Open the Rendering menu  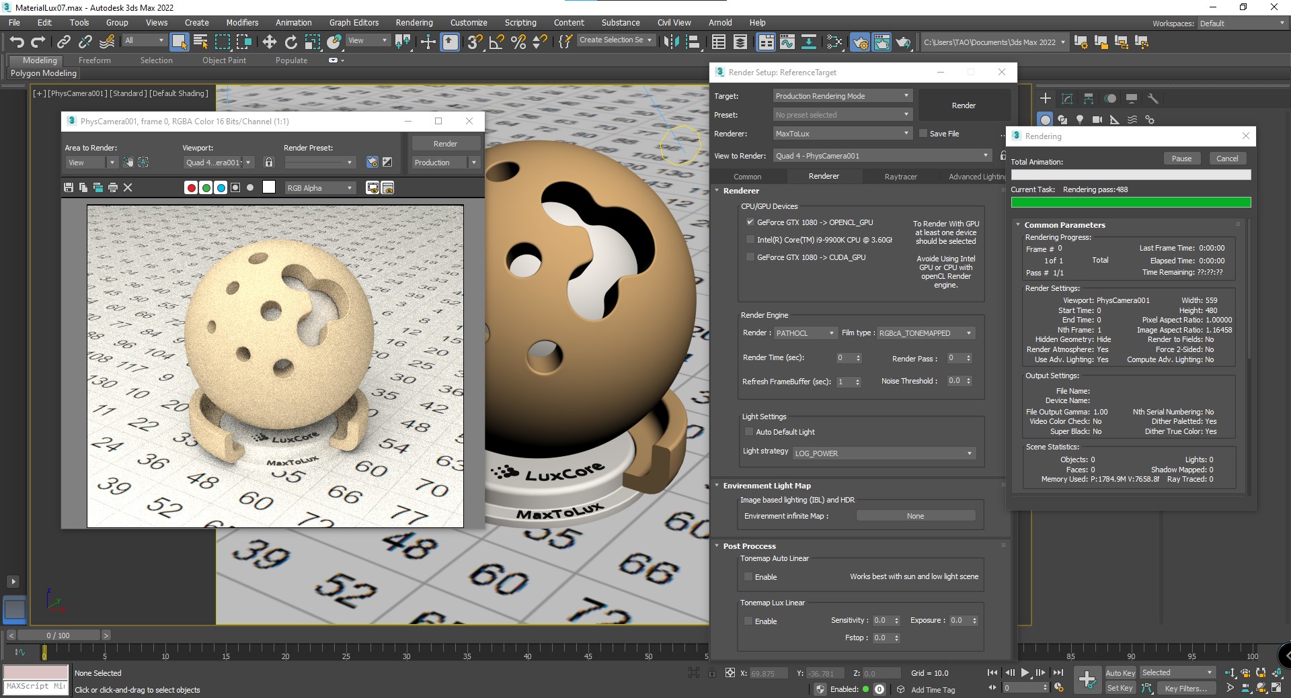pos(414,22)
